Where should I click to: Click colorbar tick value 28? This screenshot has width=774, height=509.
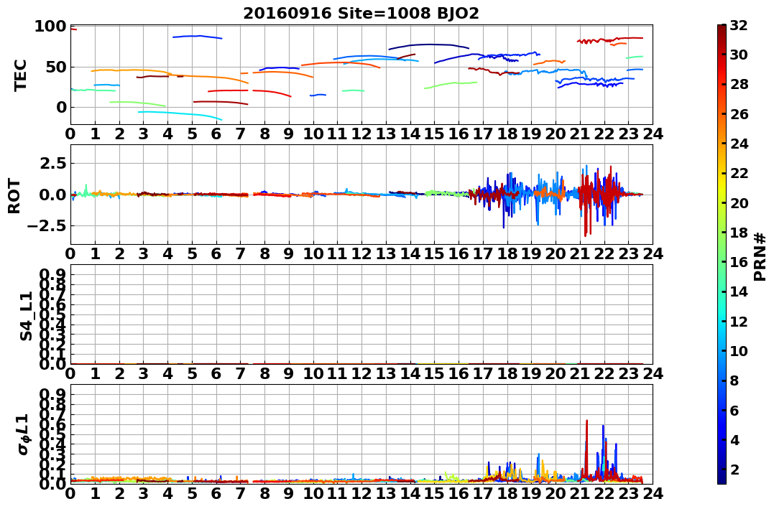click(x=739, y=84)
